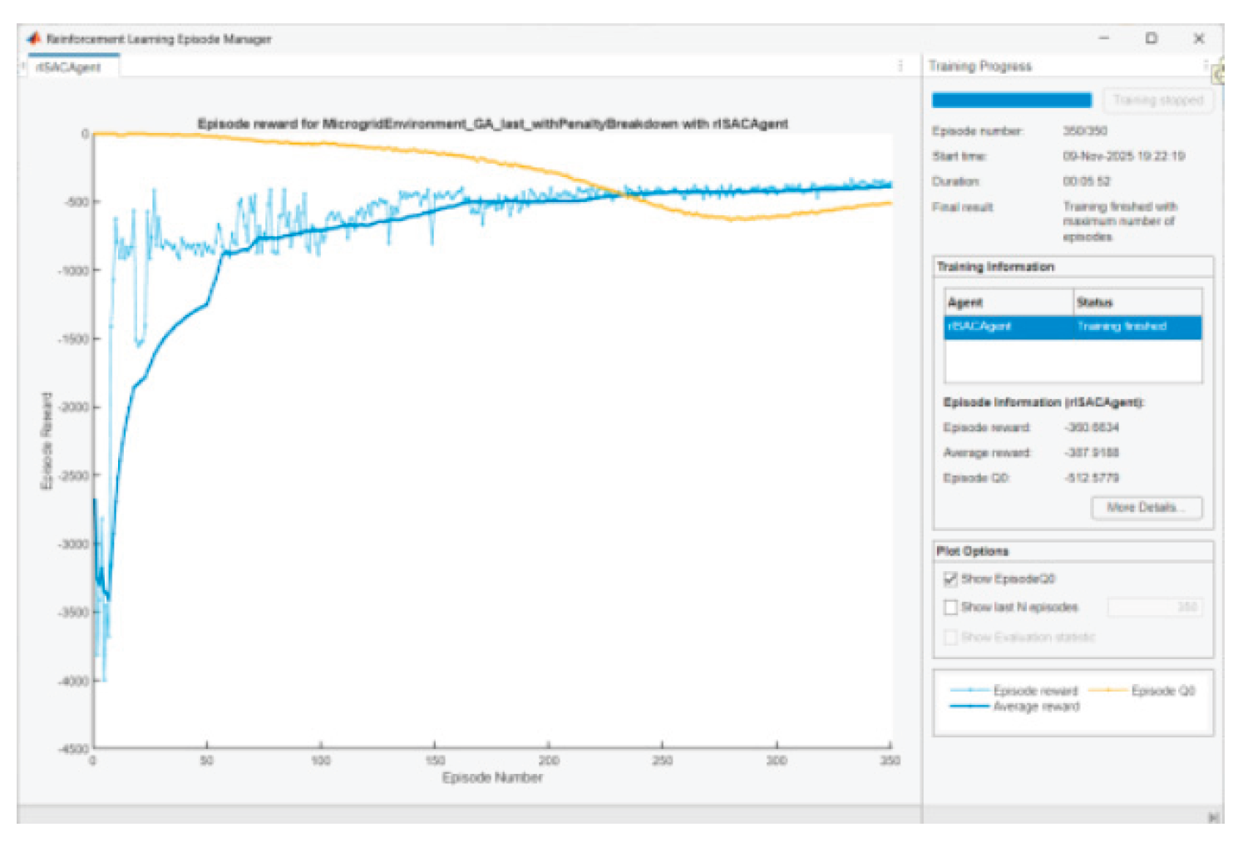This screenshot has height=847, width=1243.
Task: Switch to the rlSACAgent tab
Action: [69, 67]
